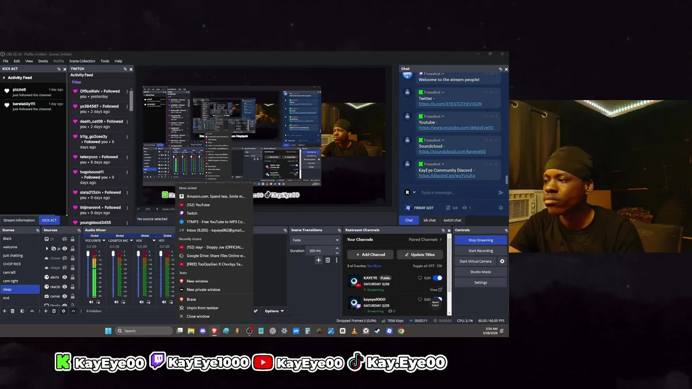Hide the camera source

64,297
